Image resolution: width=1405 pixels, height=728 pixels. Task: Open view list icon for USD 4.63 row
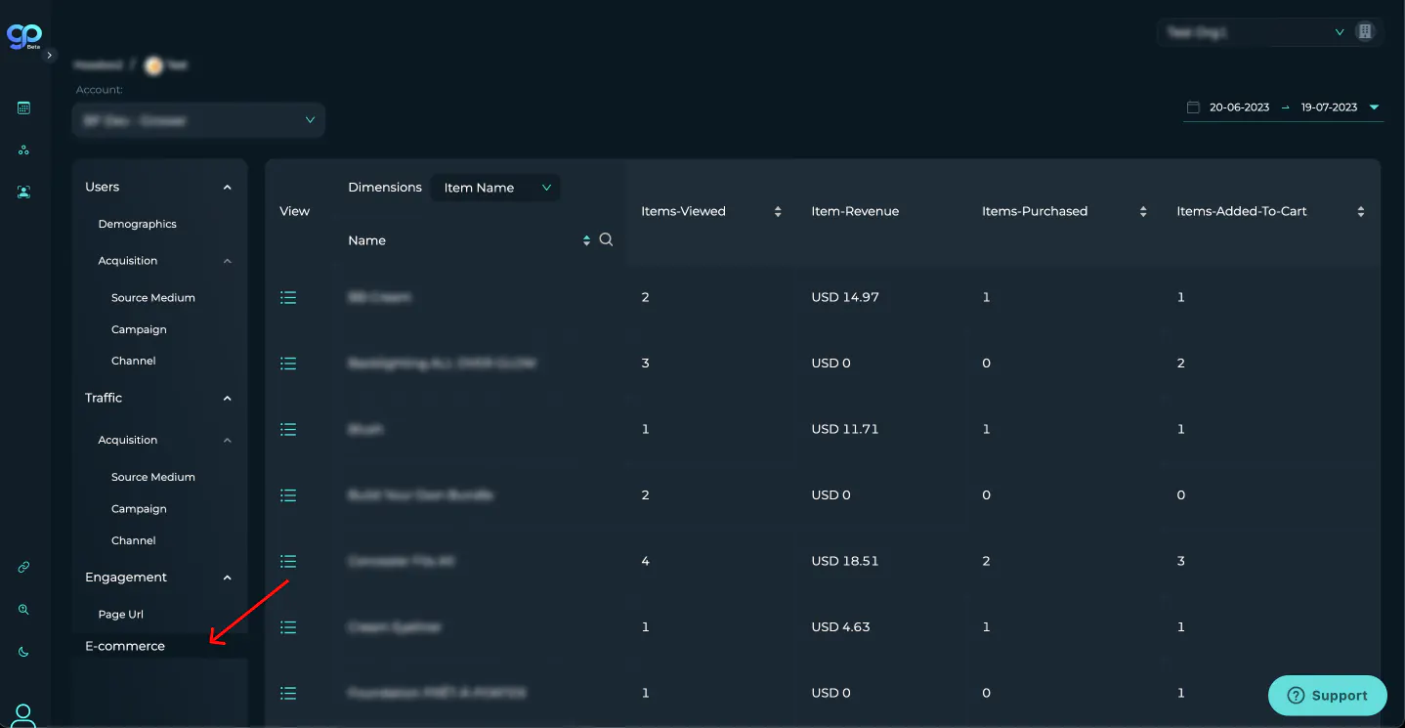[x=288, y=626]
